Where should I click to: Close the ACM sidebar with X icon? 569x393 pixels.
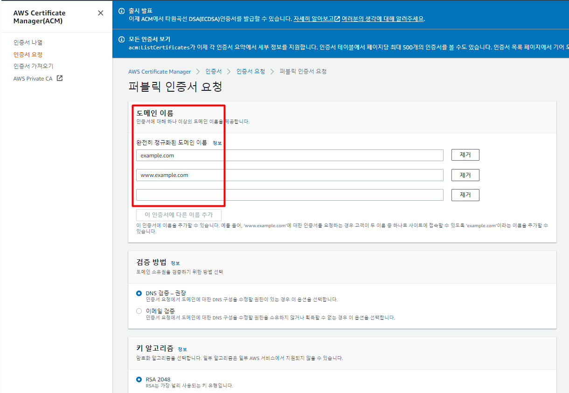[x=101, y=13]
